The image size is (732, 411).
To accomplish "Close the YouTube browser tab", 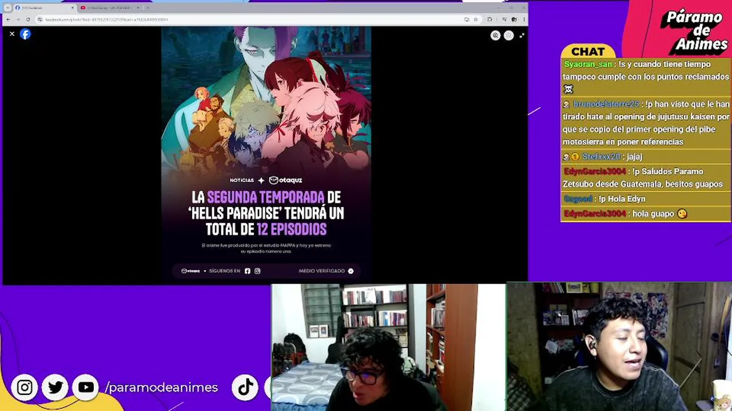I will click(x=137, y=8).
